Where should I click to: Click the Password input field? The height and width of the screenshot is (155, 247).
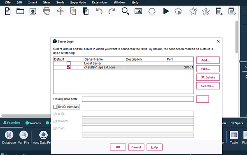138,121
